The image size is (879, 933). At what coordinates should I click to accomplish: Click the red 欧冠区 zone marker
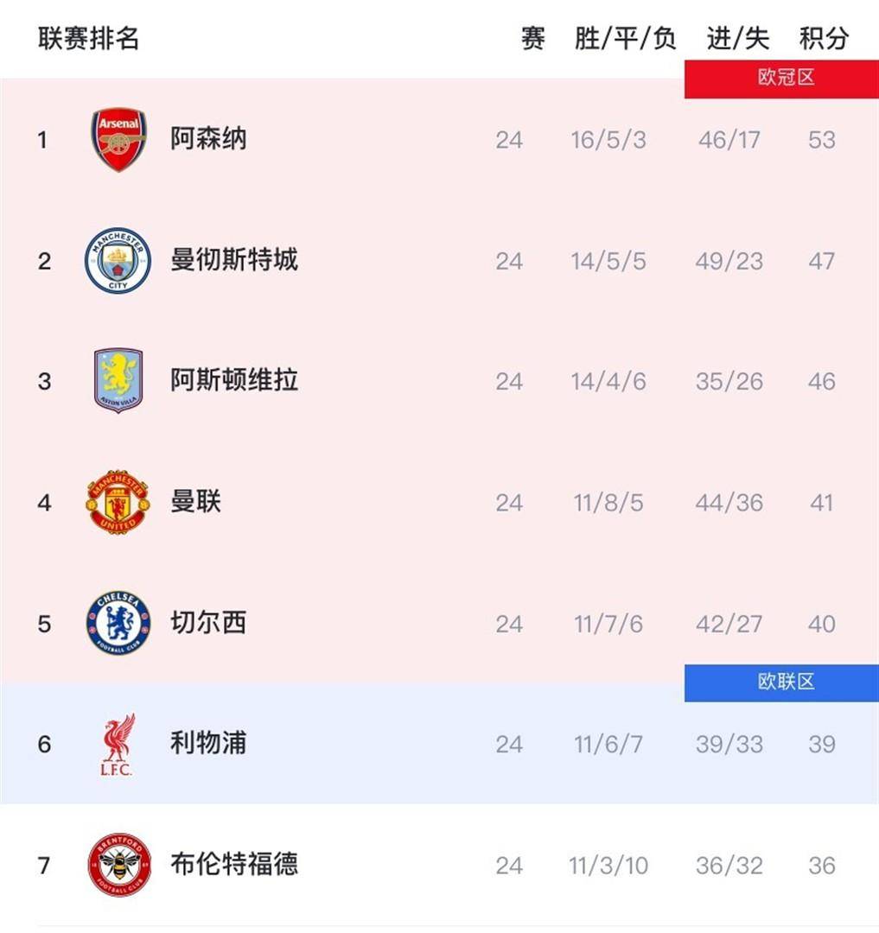(x=780, y=76)
